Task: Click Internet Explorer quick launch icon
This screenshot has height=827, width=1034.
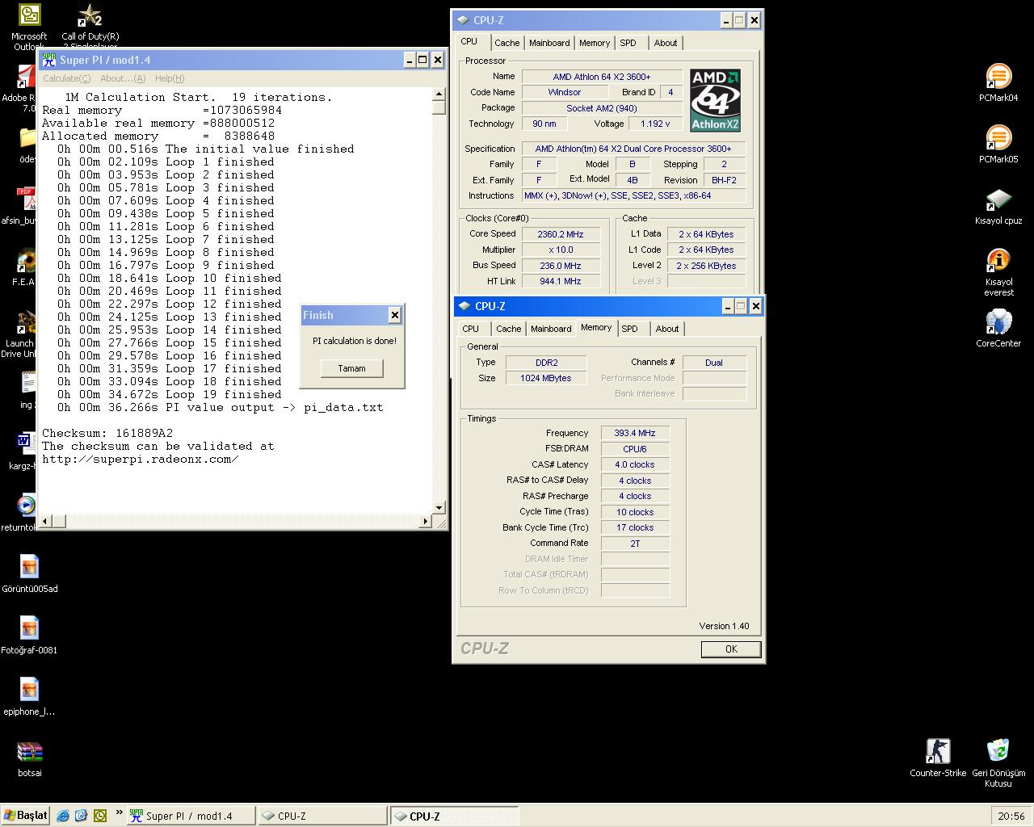Action: [x=63, y=816]
